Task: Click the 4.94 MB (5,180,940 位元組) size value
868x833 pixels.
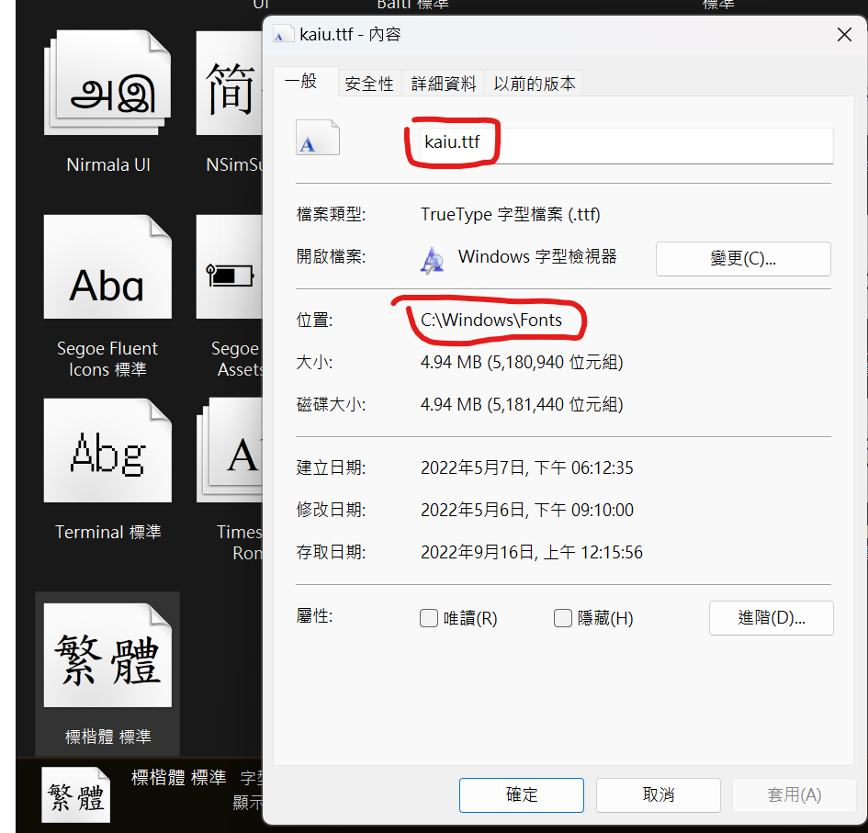Action: (522, 363)
